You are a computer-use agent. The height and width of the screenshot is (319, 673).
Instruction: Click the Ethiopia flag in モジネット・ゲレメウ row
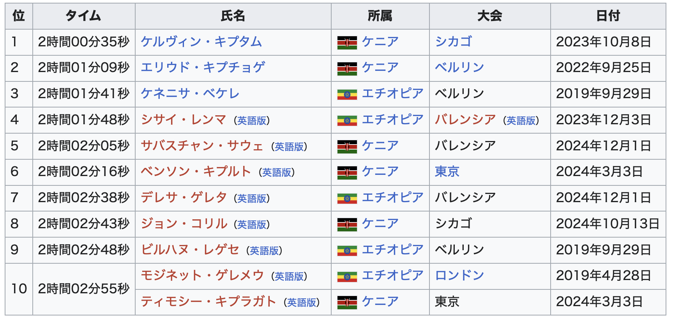pos(347,276)
